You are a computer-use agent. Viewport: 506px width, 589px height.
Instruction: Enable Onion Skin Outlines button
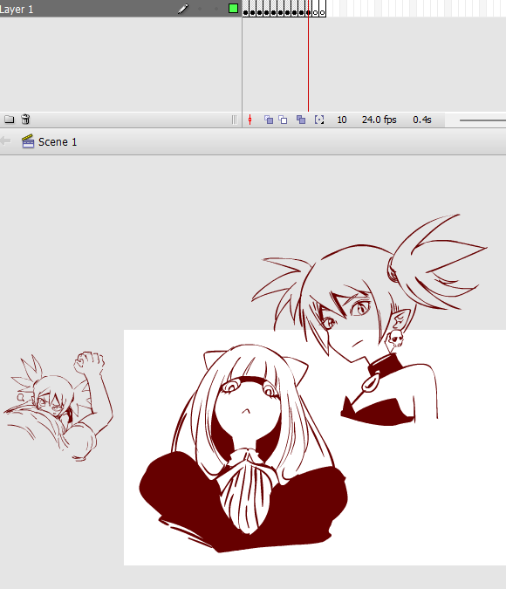(x=283, y=120)
